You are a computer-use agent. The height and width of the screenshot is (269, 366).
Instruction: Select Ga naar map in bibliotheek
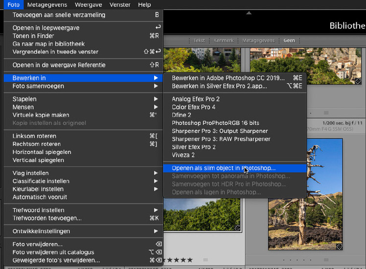(83, 44)
